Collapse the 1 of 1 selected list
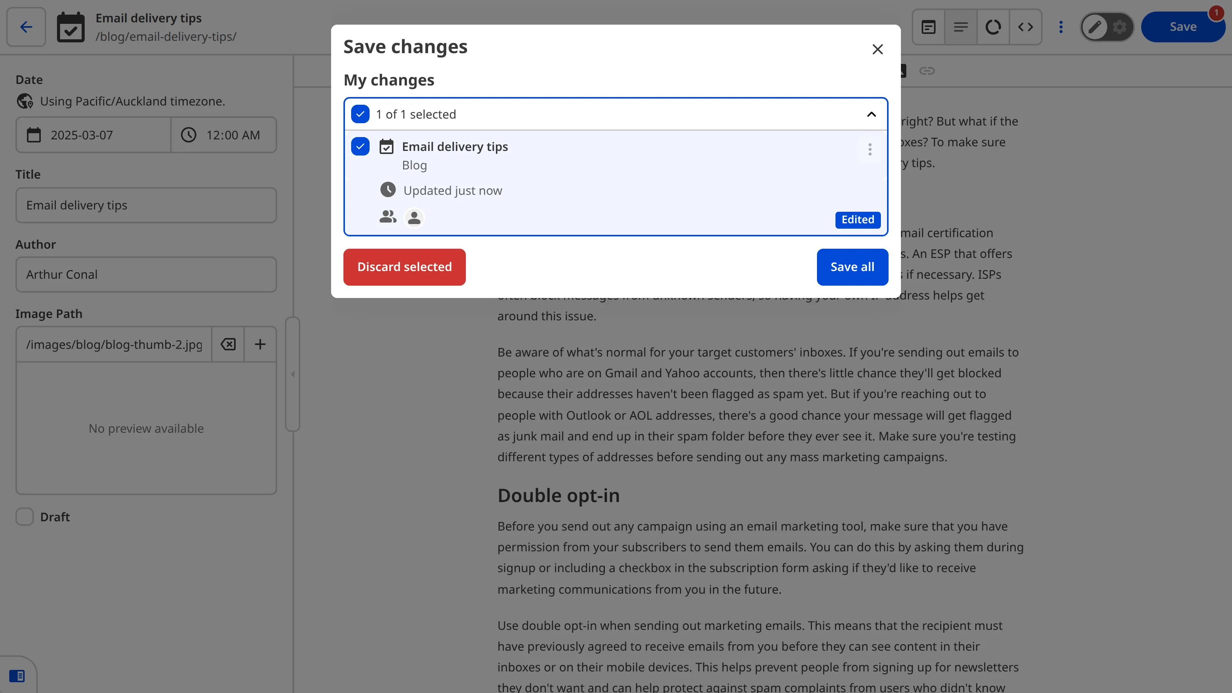This screenshot has width=1232, height=693. 871,114
